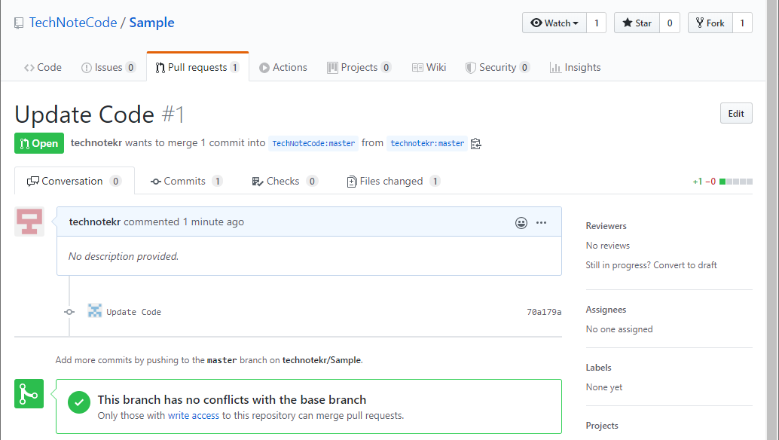Star the repository with Star button
779x440 pixels.
tap(637, 23)
